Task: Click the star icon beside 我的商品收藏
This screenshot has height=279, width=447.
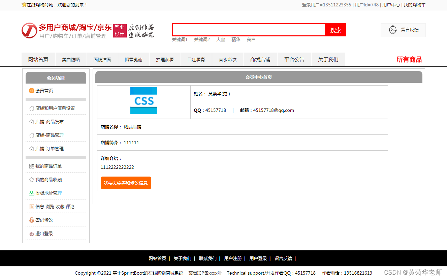Action: pos(31,180)
